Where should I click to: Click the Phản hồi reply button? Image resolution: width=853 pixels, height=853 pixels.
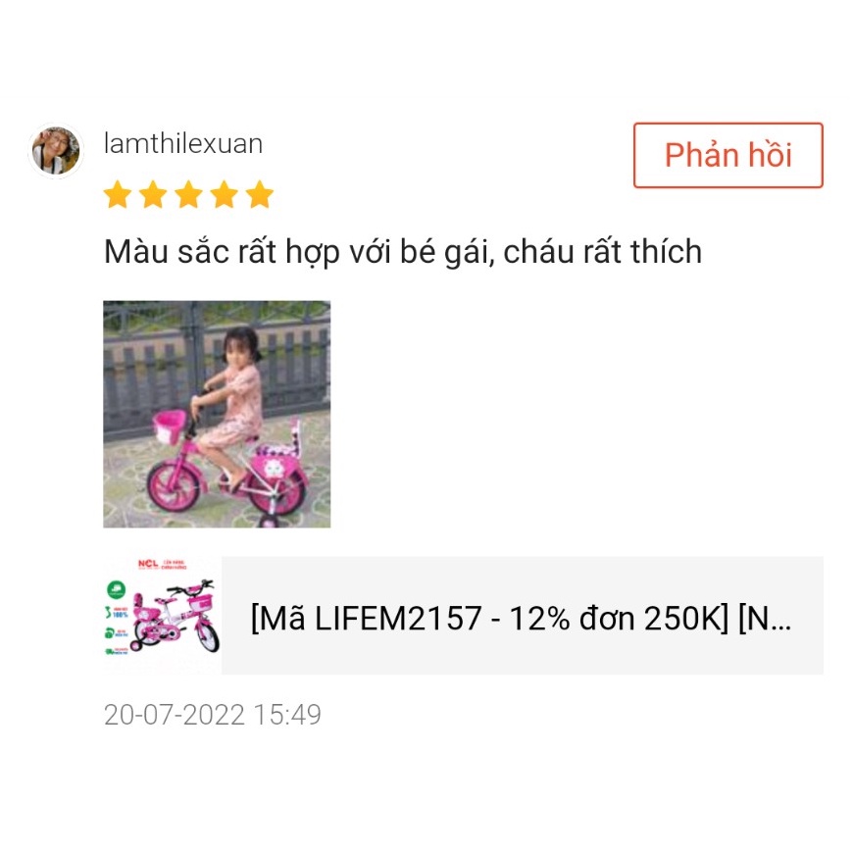[728, 156]
